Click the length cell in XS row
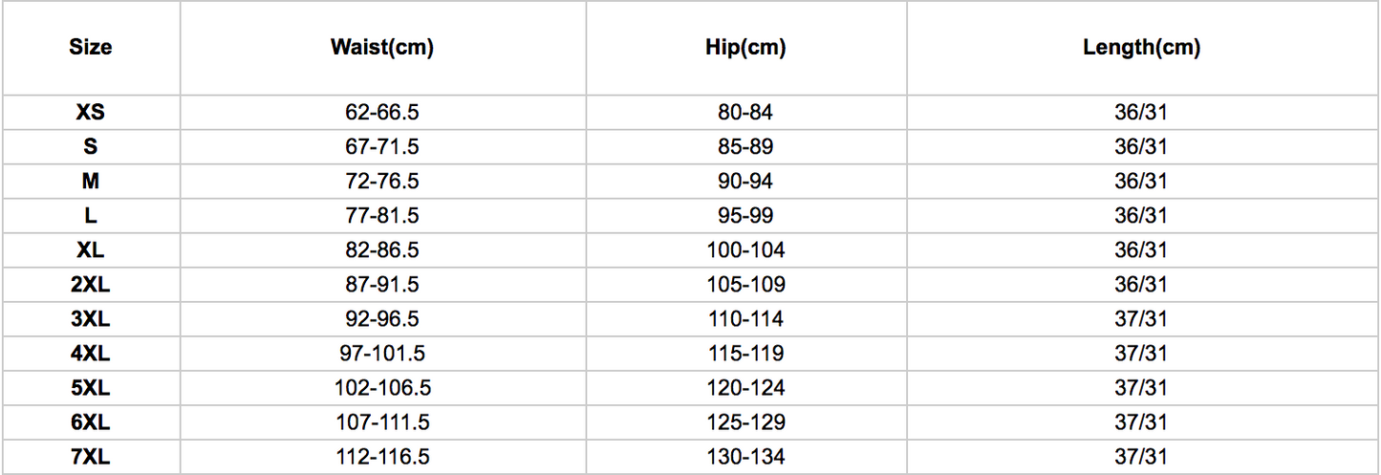Viewport: 1381px width, 475px height. [x=1141, y=113]
